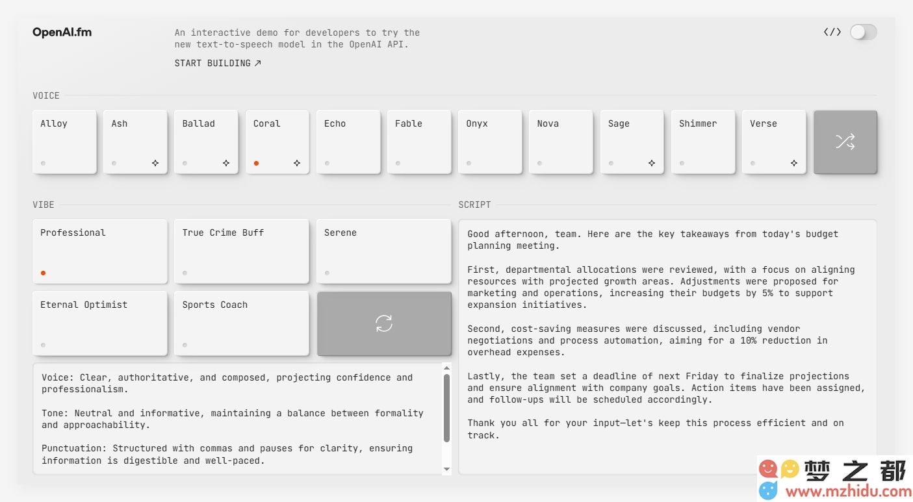Screen dimensions: 913x502
Task: Select the Verse voice
Action: [774, 142]
